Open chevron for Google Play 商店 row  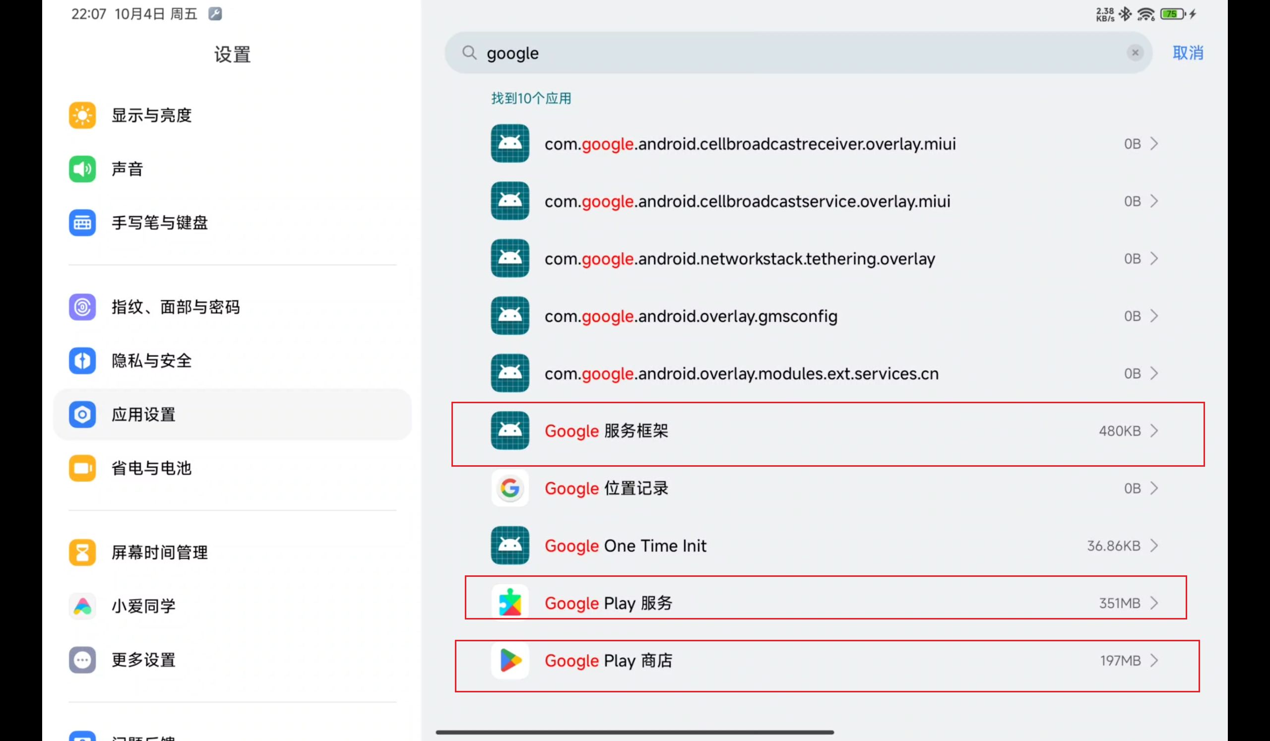coord(1154,660)
